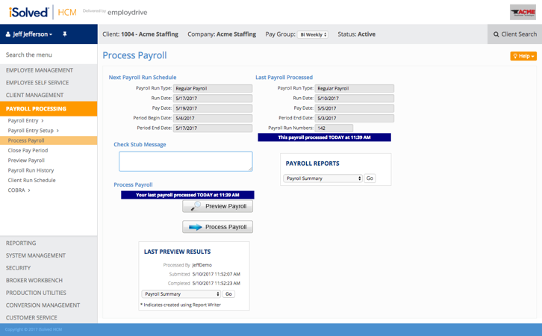This screenshot has height=336, width=542.
Task: Click the user icon beside Jeff Jefferson
Action: 8,34
